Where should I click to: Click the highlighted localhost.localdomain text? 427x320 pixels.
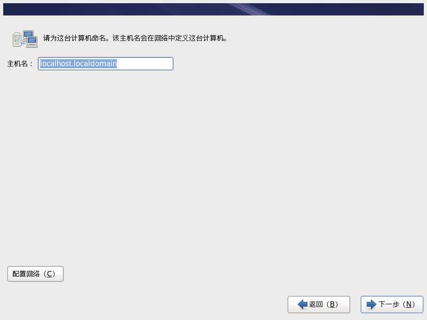coord(78,63)
